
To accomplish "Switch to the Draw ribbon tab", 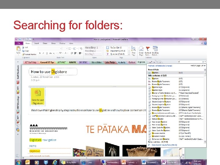I will 53,43.
